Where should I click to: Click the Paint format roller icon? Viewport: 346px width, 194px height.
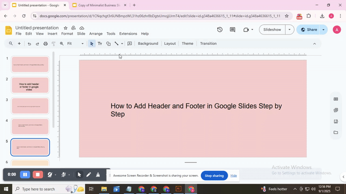(54, 44)
